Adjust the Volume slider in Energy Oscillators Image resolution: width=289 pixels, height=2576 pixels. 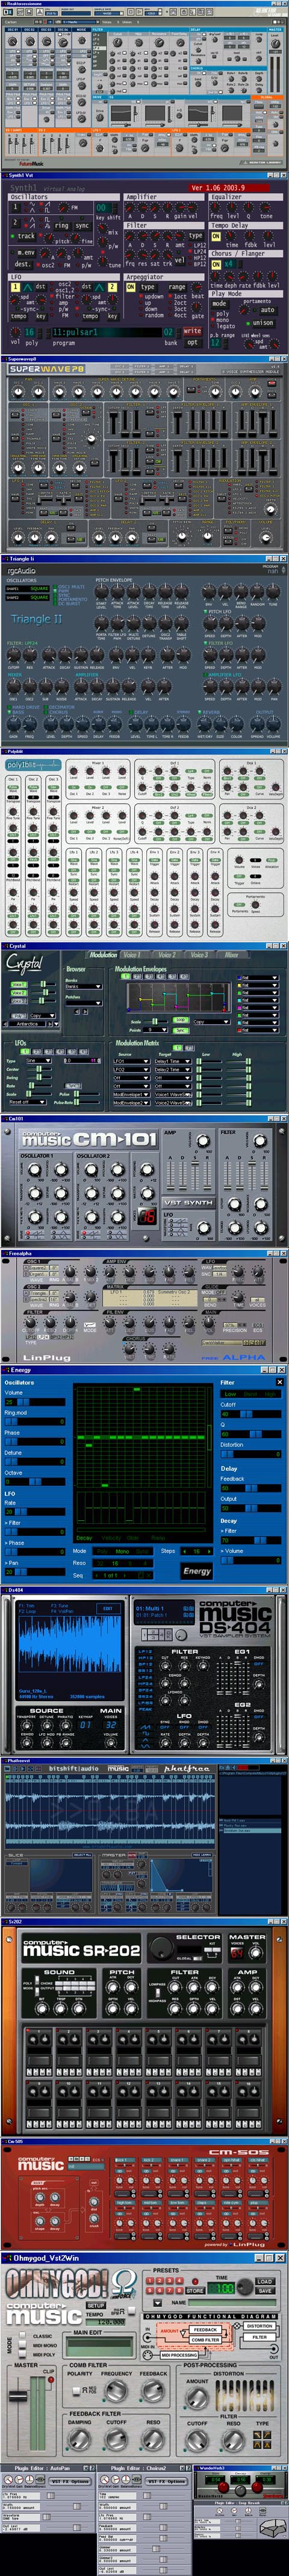35,1402
